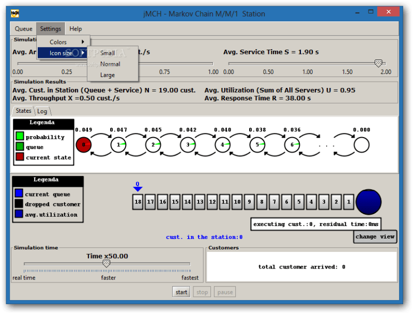Click the pause simulation button
This screenshot has height=314, width=413.
[225, 292]
